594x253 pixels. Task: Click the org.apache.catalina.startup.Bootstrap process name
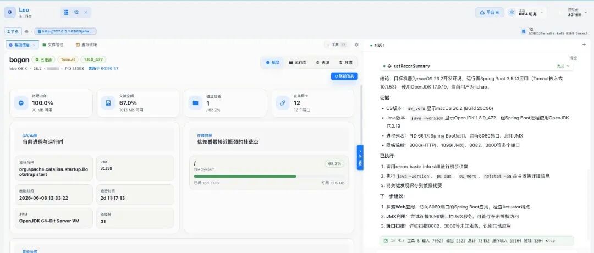pyautogui.click(x=53, y=172)
